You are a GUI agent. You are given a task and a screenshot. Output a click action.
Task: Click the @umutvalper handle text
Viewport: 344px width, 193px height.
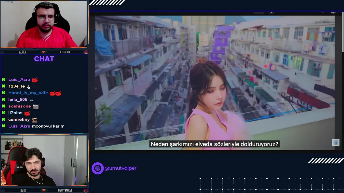tap(120, 168)
